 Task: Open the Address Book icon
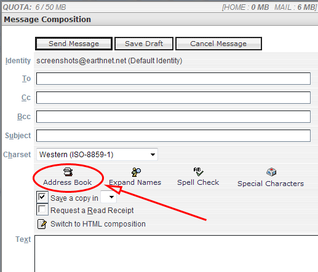coord(68,172)
